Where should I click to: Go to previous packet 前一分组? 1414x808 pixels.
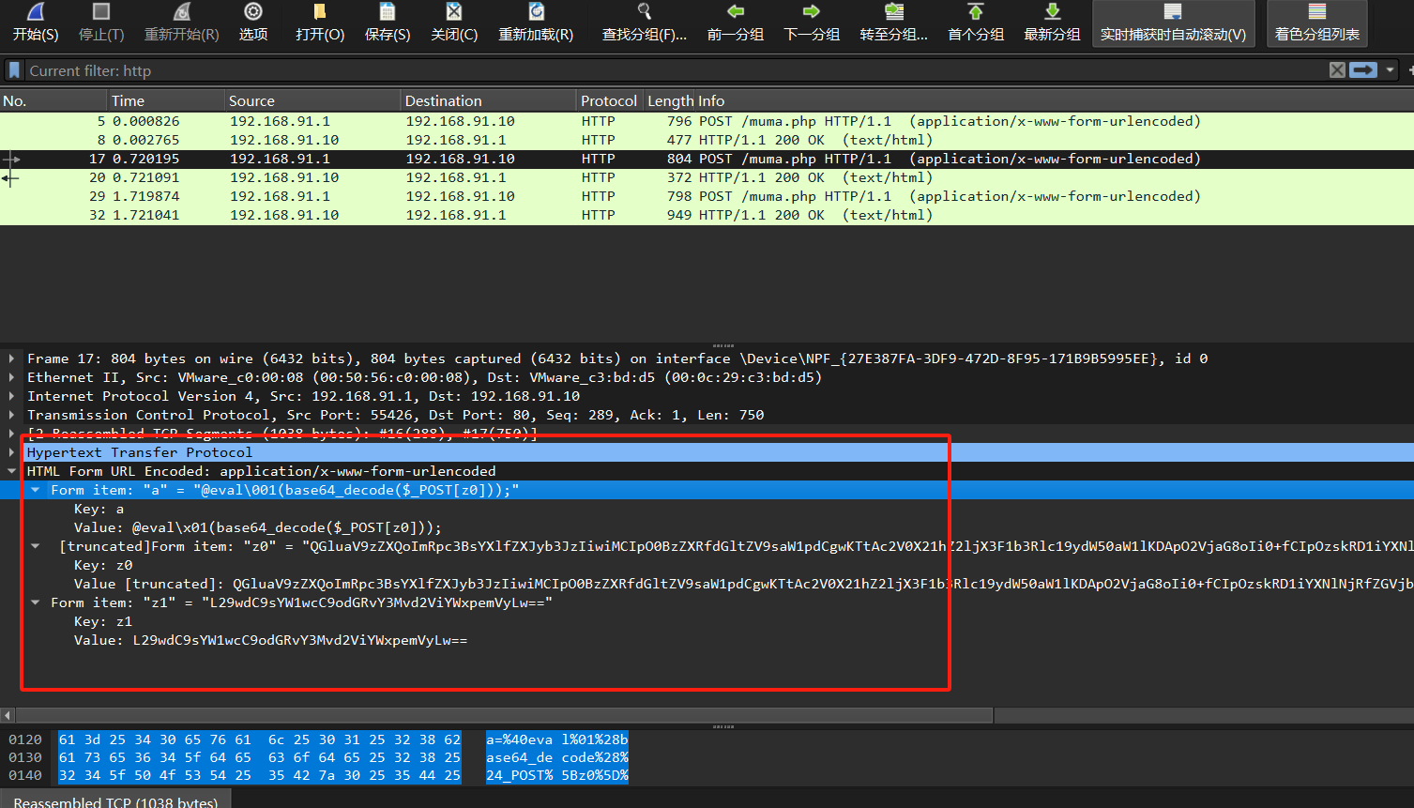coord(736,23)
